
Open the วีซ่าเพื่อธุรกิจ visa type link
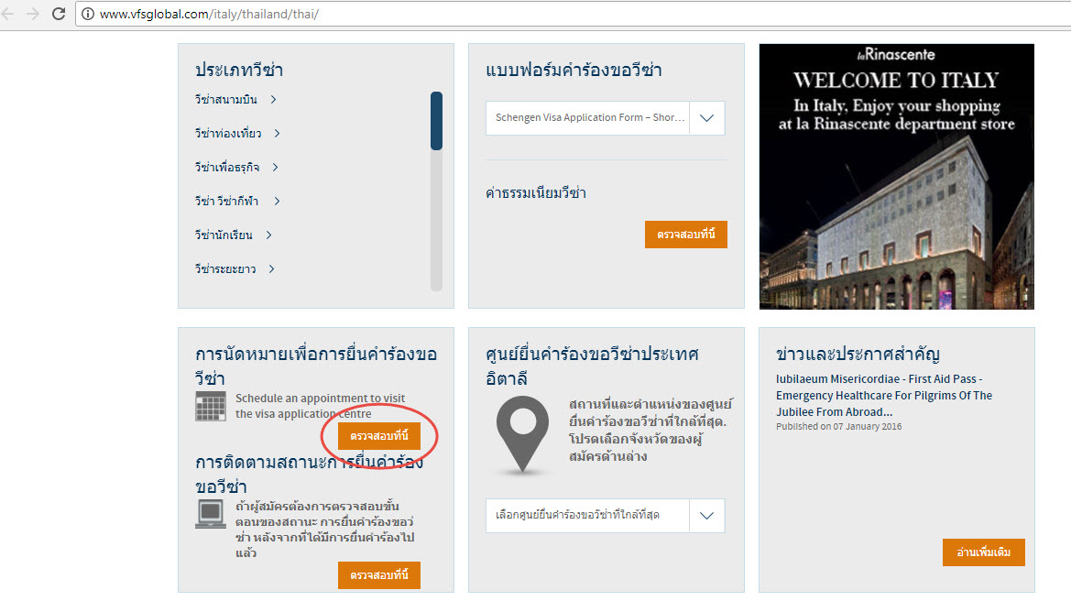click(x=236, y=168)
